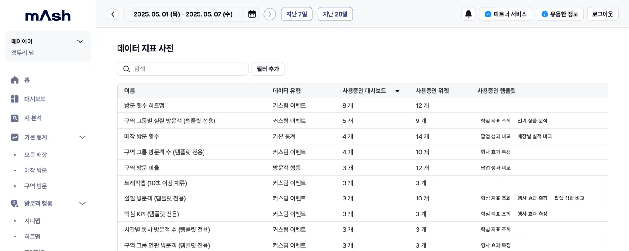This screenshot has width=629, height=251.
Task: Sort by 사용중인 대시보드 arrow
Action: (397, 91)
